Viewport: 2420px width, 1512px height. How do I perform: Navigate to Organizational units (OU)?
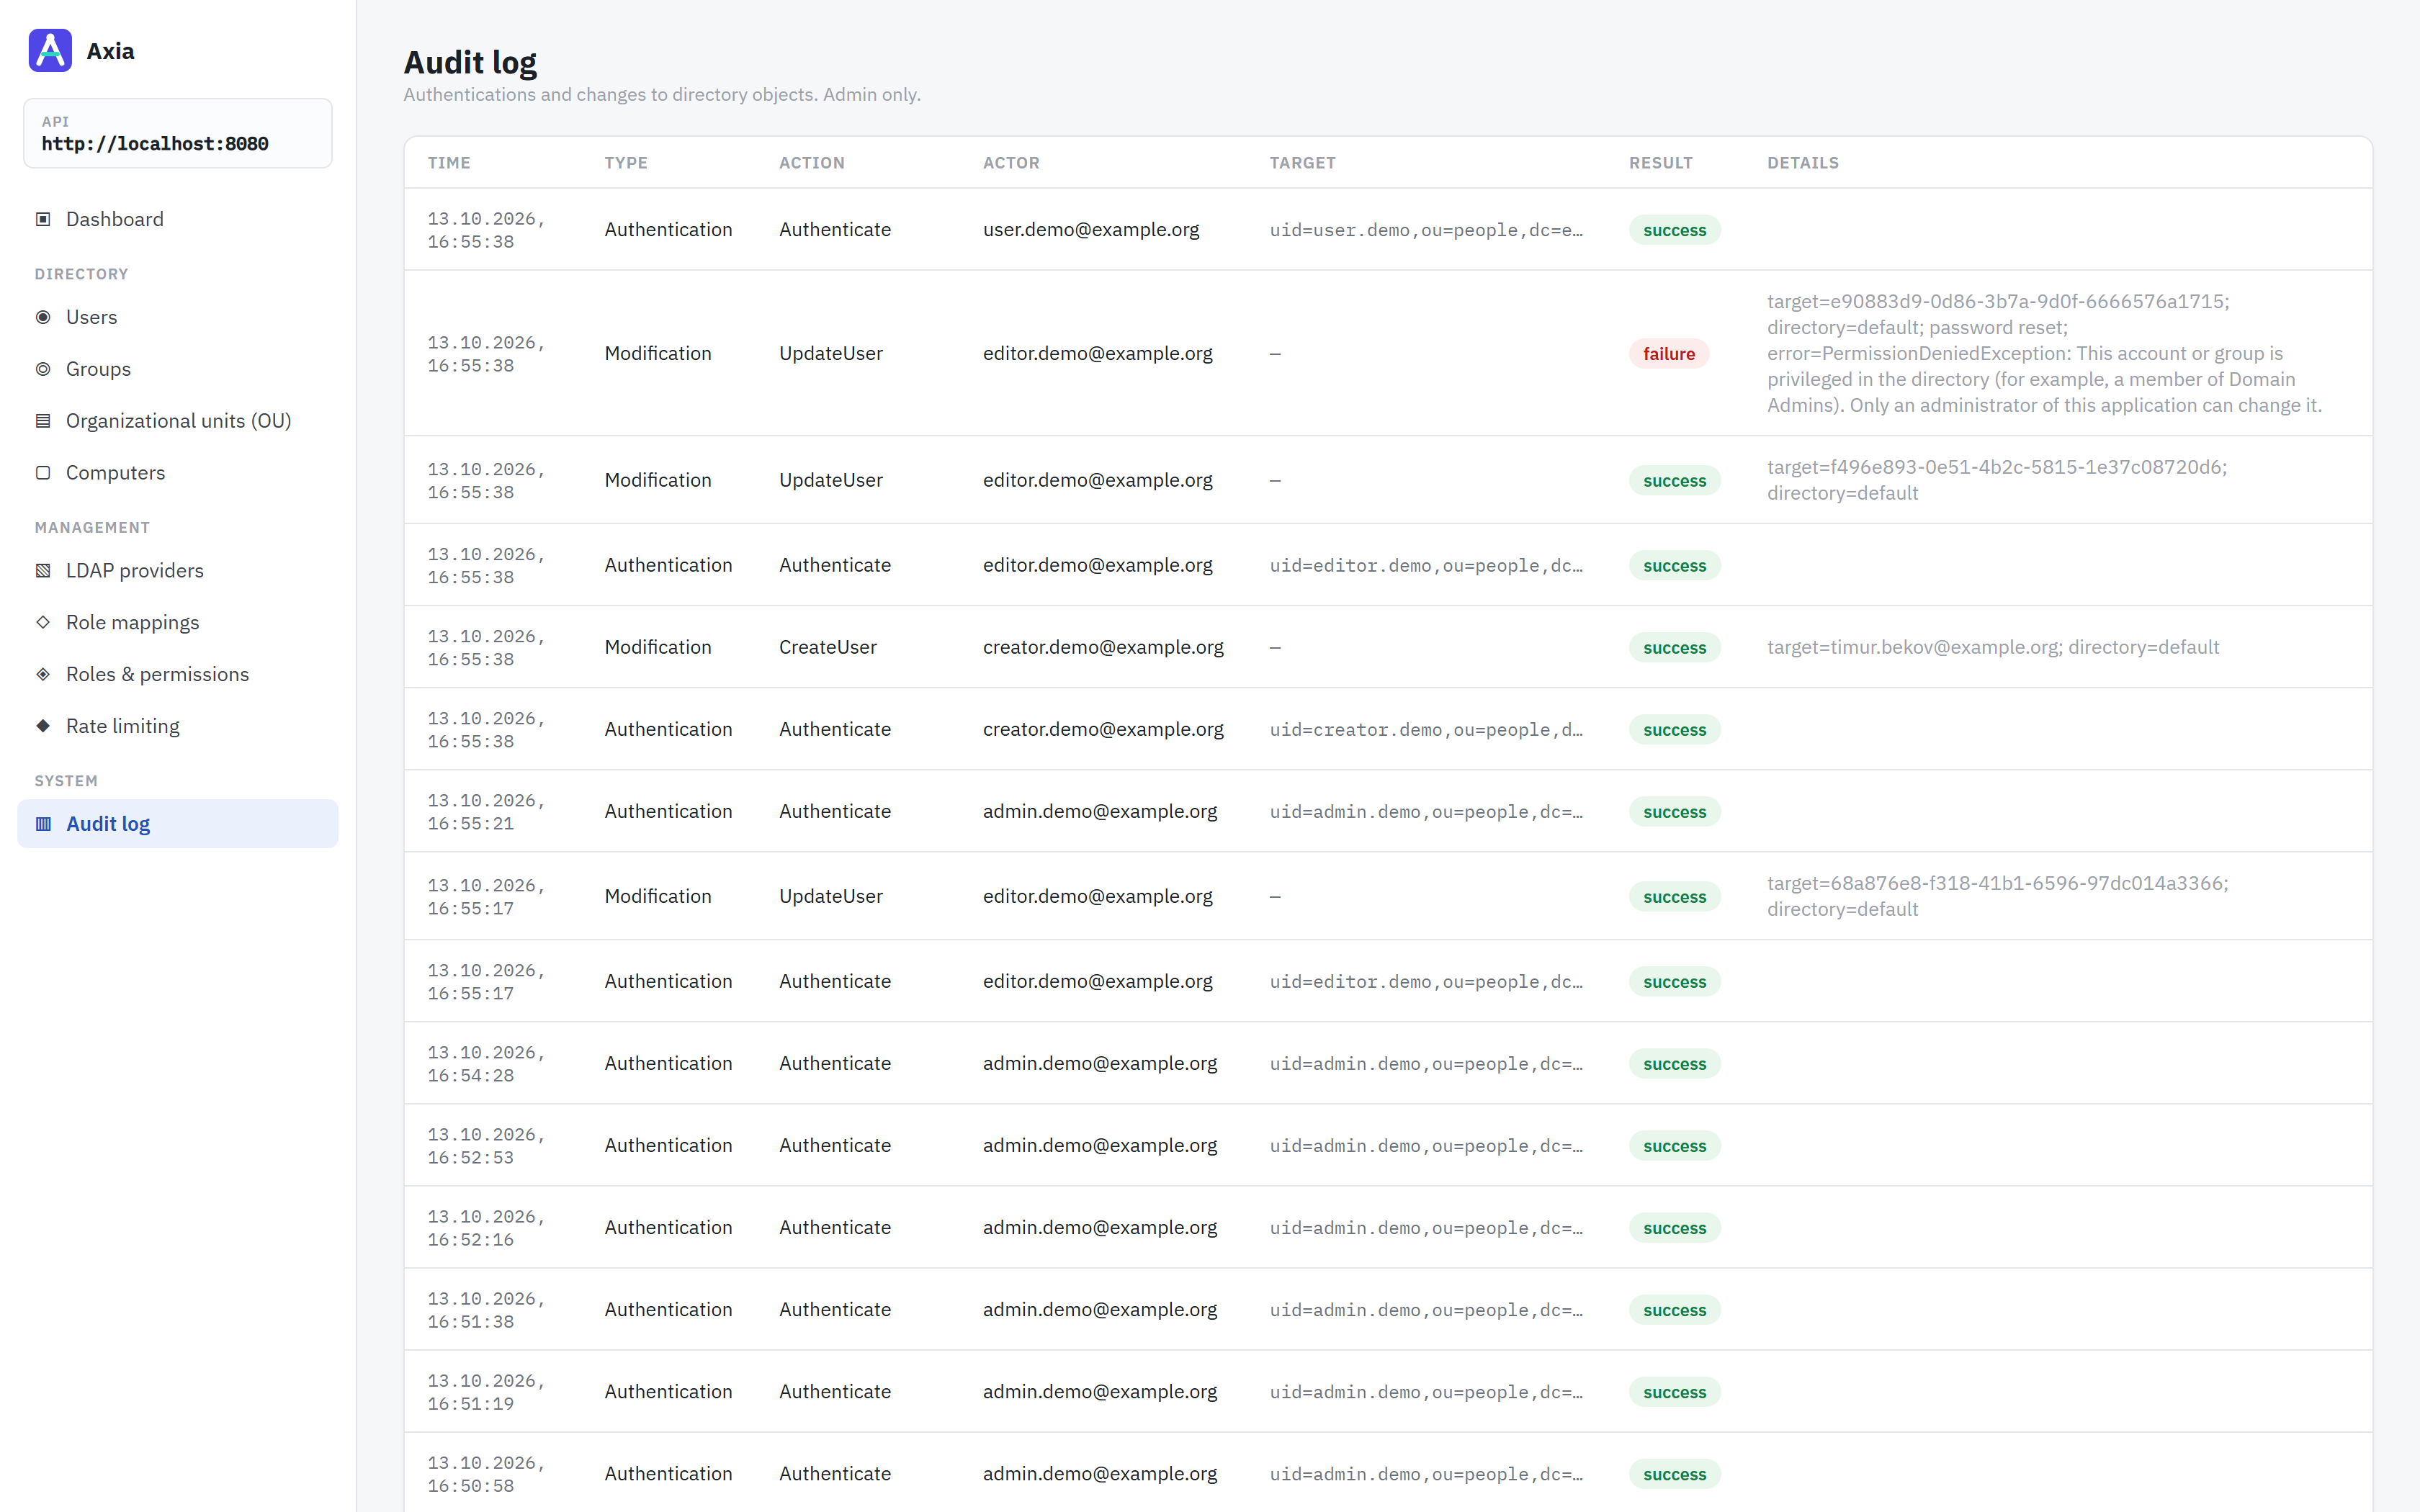178,421
